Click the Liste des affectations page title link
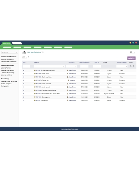The width and height of the screenshot is (139, 172). point(34,52)
